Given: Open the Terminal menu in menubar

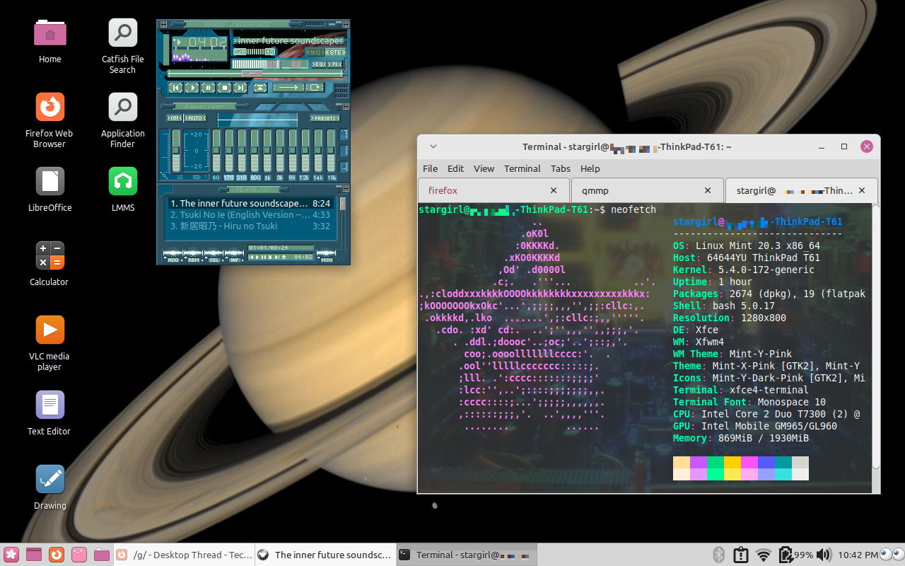Looking at the screenshot, I should [x=522, y=168].
